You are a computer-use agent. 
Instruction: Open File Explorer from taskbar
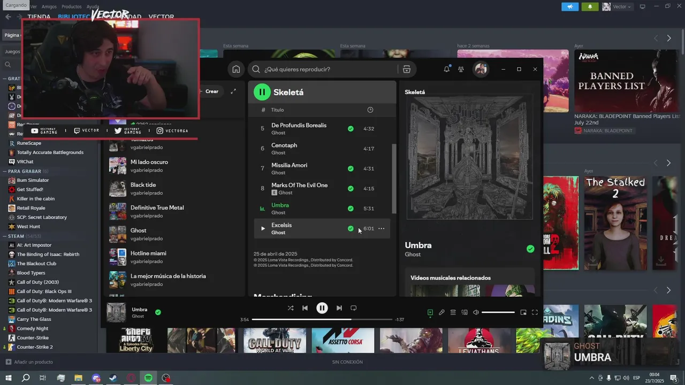pos(78,378)
